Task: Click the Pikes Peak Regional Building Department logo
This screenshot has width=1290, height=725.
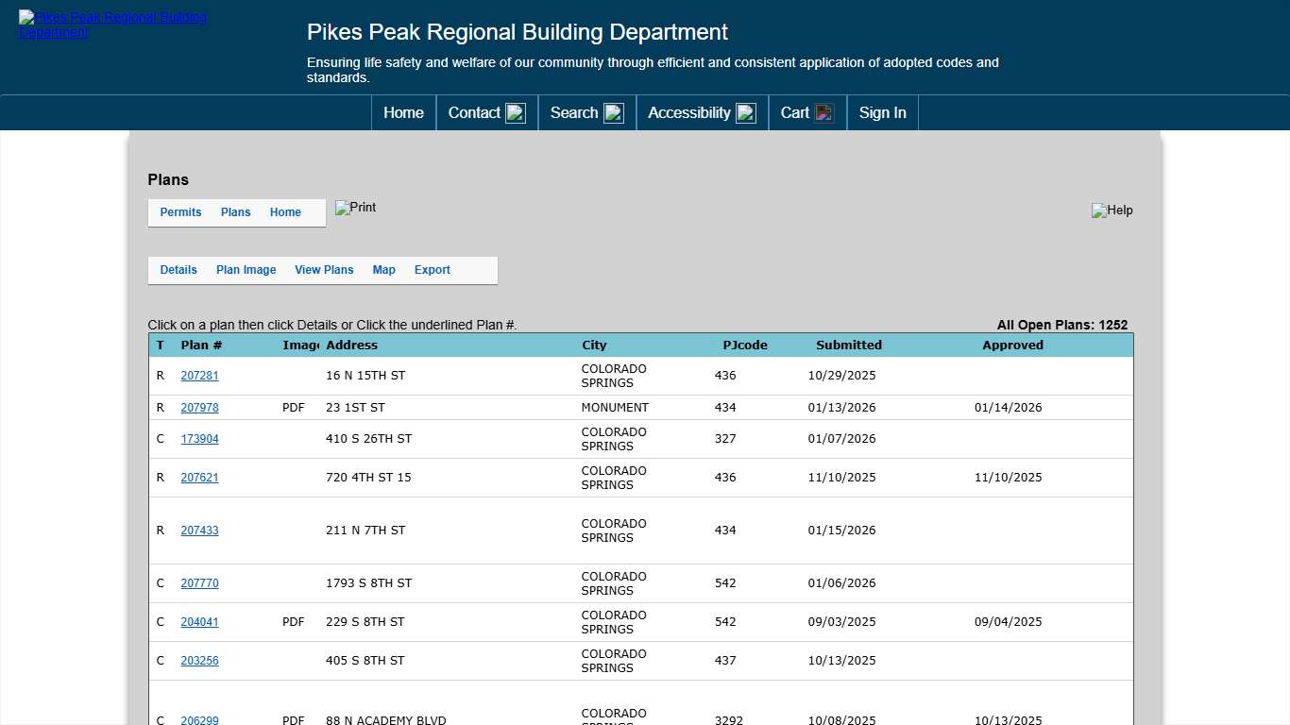Action: tap(111, 25)
